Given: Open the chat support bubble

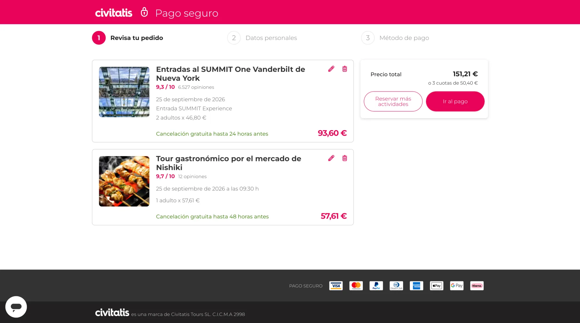Looking at the screenshot, I should click(x=16, y=307).
